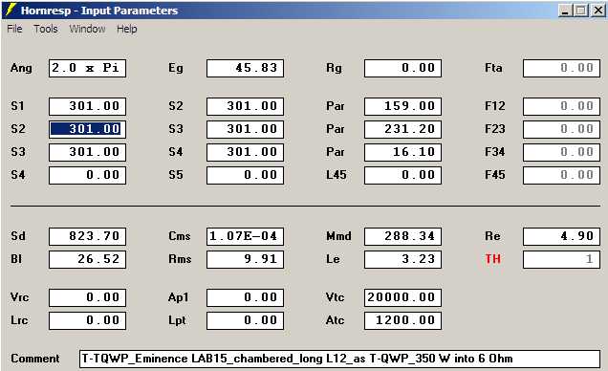
Task: Select the Par field containing 159.00
Action: (x=402, y=106)
